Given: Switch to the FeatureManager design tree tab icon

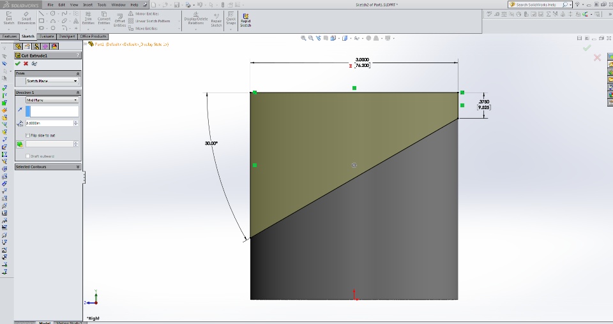Looking at the screenshot, I should coord(19,47).
